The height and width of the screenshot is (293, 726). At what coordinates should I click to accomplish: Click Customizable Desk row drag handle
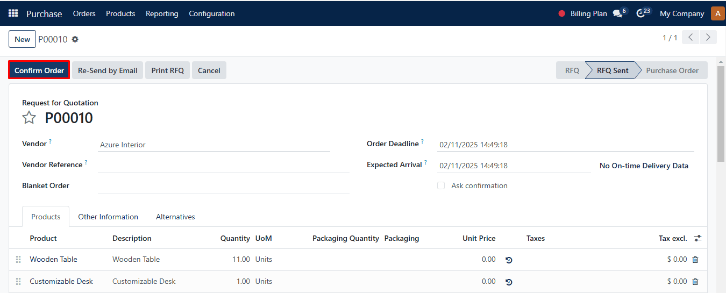tap(18, 281)
